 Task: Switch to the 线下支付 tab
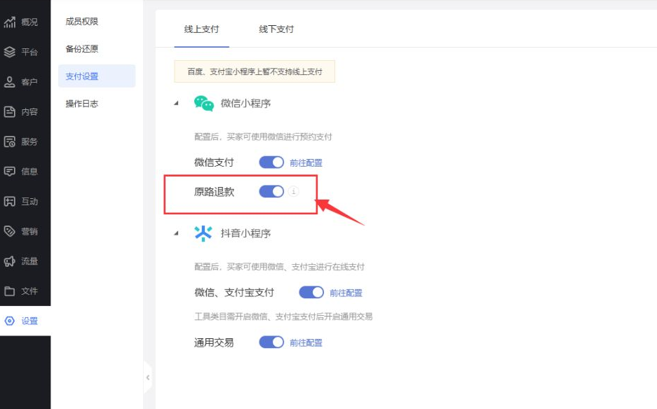(276, 29)
